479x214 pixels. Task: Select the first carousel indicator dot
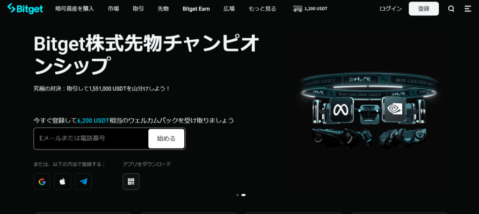[238, 195]
